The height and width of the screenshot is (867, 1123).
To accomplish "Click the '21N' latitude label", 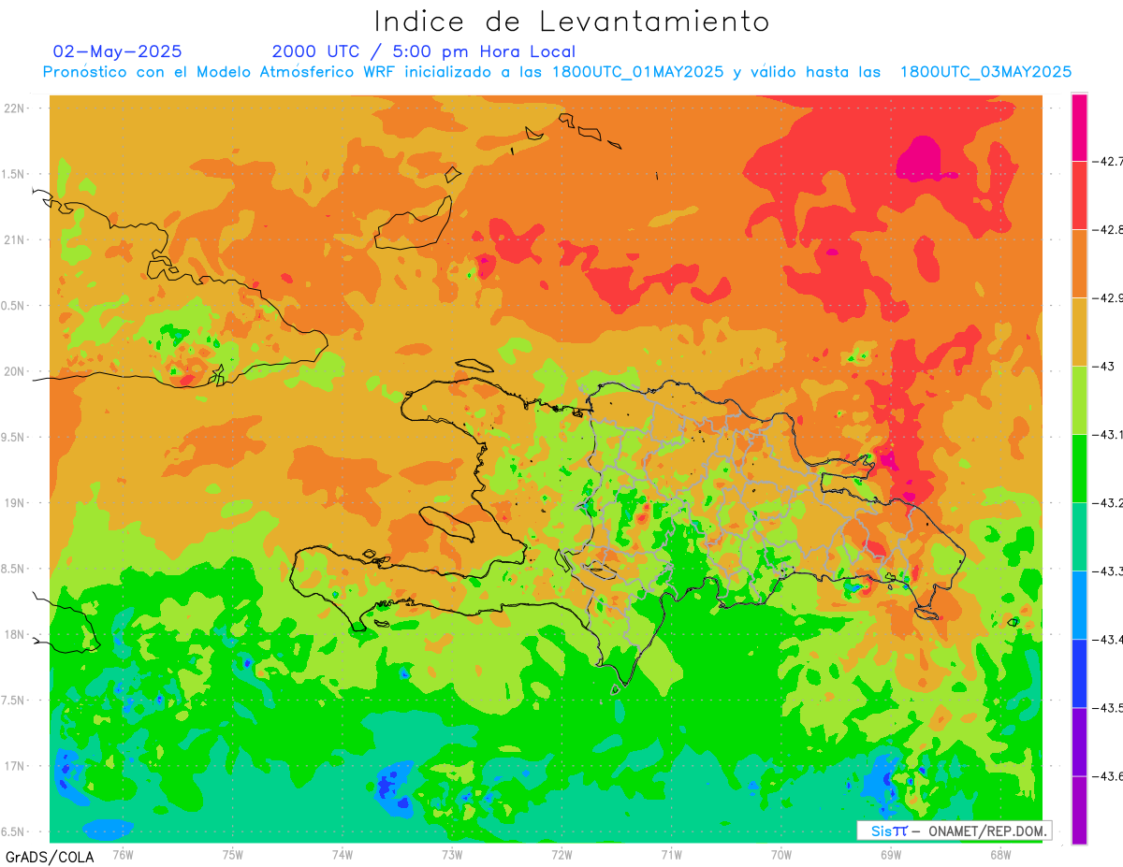I will click(16, 239).
